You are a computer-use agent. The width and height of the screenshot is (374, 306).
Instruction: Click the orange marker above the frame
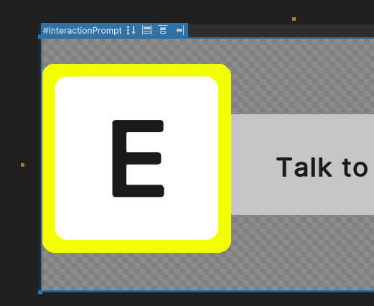click(x=294, y=19)
